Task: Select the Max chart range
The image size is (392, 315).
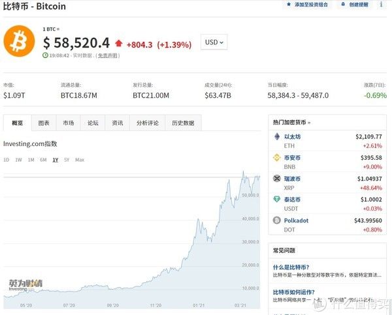Action: 80,160
